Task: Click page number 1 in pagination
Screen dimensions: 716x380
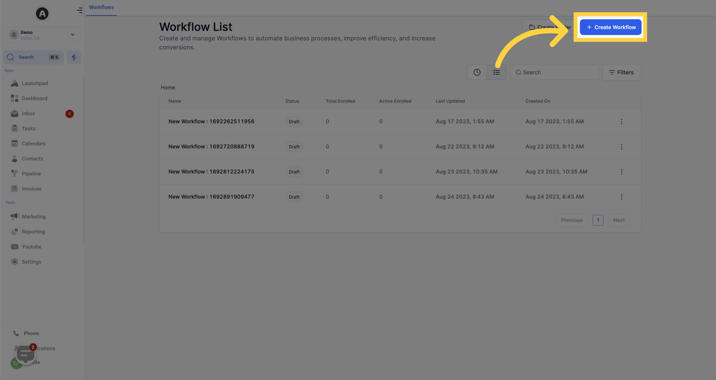Action: (598, 220)
